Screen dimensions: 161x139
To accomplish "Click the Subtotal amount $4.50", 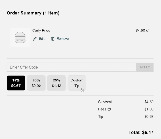I will pyautogui.click(x=149, y=102).
